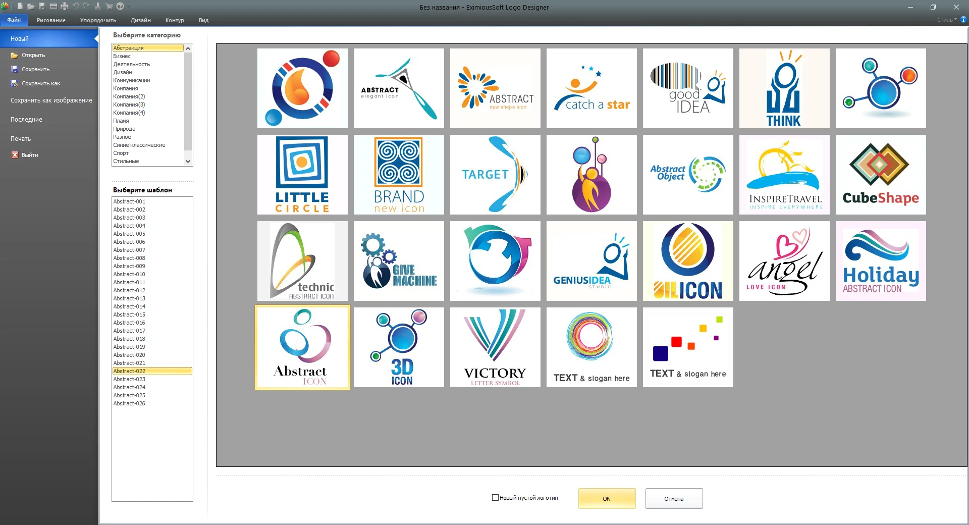Click the new document icon in quick toolbar

pyautogui.click(x=20, y=6)
